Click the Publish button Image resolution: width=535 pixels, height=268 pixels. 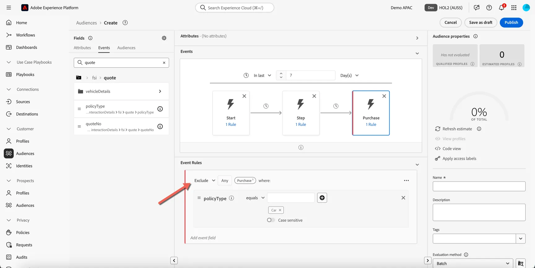point(511,23)
